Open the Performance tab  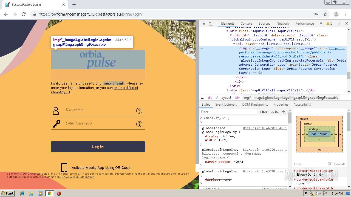tap(305, 24)
